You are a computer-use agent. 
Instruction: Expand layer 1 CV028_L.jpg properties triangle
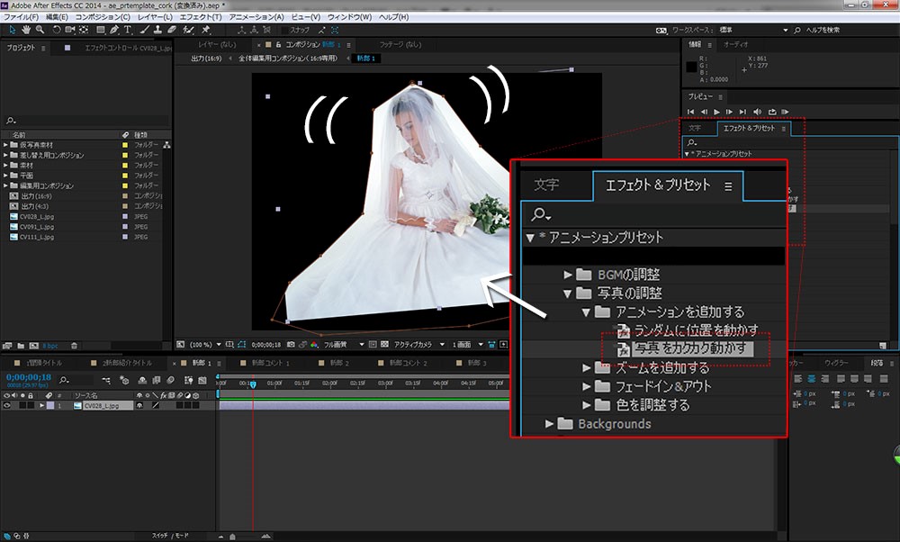[40, 406]
